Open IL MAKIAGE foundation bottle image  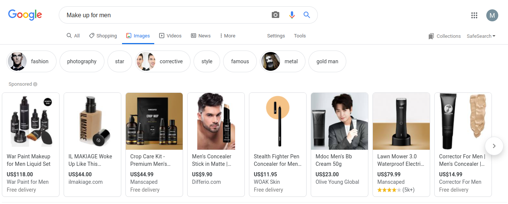tap(92, 121)
